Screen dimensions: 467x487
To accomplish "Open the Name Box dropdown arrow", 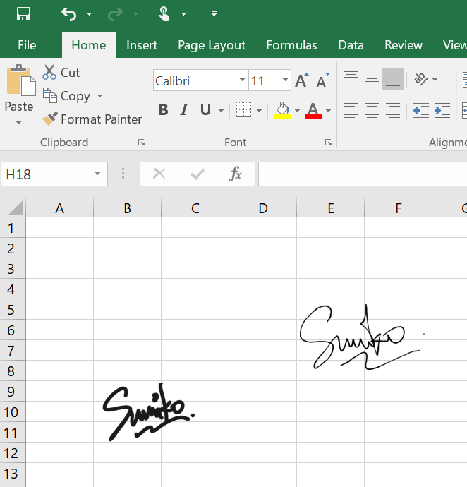I will (x=98, y=174).
